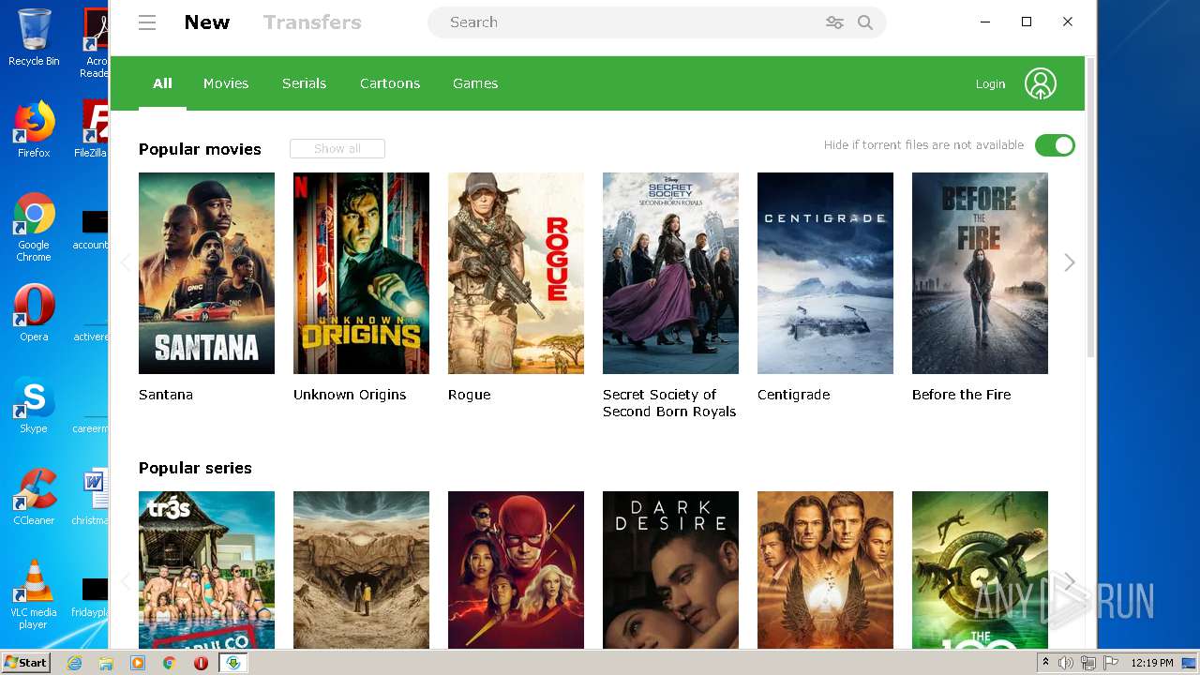This screenshot has width=1200, height=675.
Task: Open the Santana movie poster
Action: coord(206,273)
